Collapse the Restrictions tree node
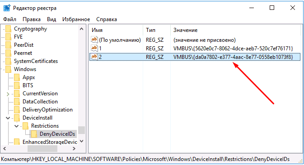This screenshot has width=304, height=165. point(16,126)
